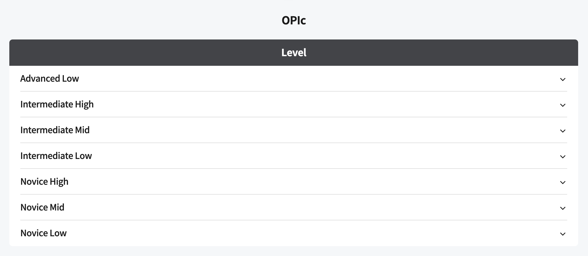Click the down arrow for Novice Low
This screenshot has width=588, height=256.
point(563,234)
